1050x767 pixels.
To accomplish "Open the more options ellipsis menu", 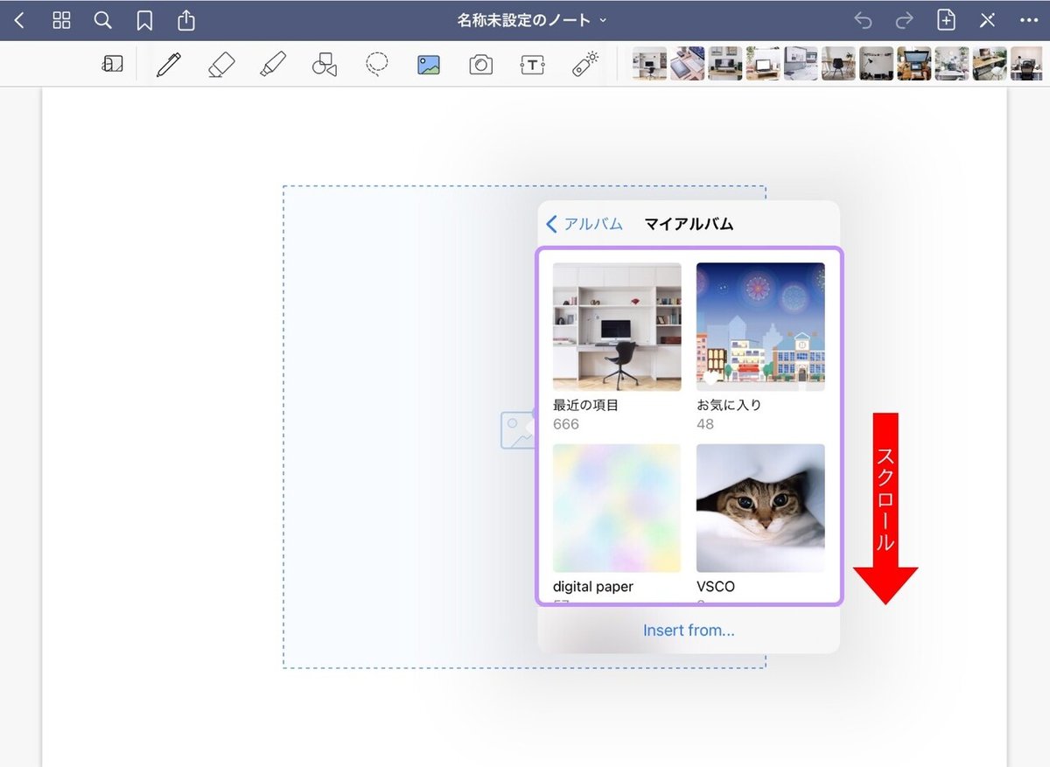I will coord(1029,20).
